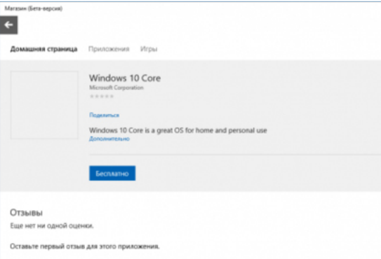Open the Домашняя страница tab

point(44,49)
